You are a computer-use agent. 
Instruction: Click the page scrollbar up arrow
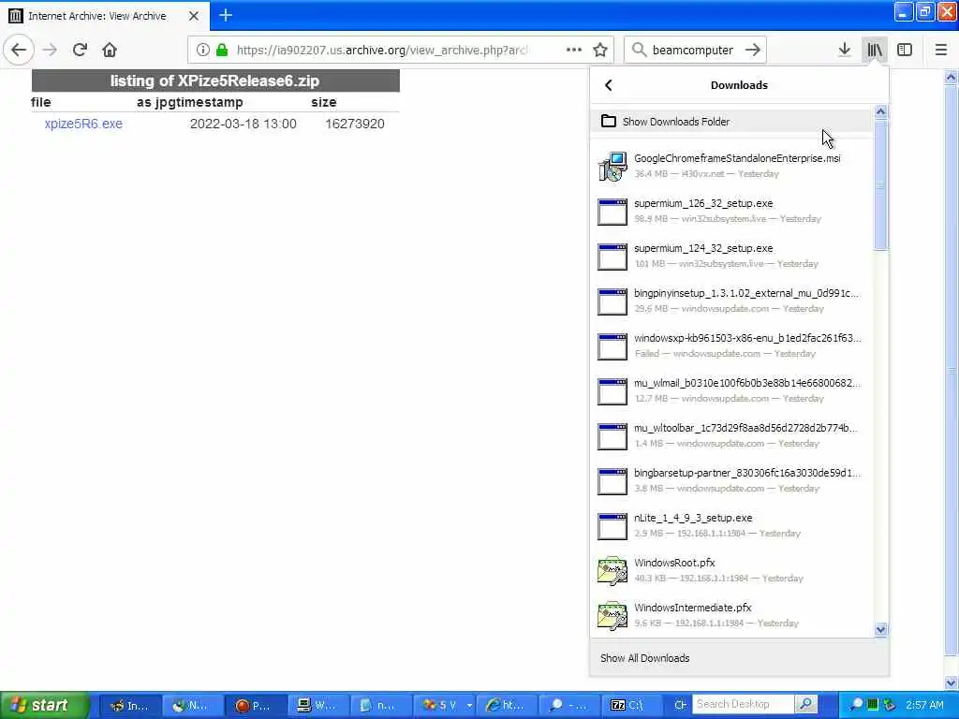click(951, 77)
